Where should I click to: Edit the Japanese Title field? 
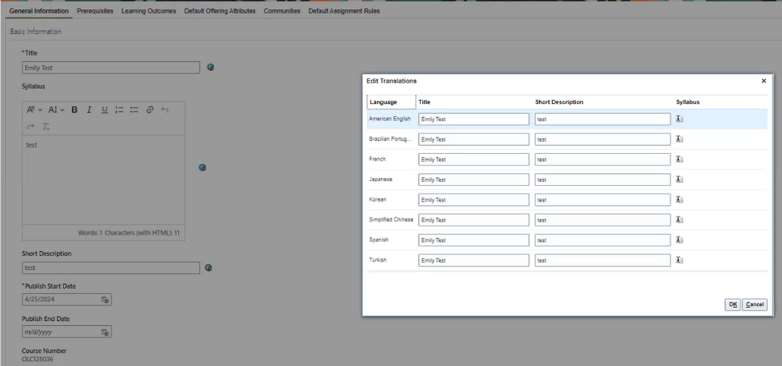(x=474, y=179)
